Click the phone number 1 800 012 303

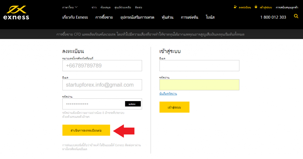click(x=273, y=17)
